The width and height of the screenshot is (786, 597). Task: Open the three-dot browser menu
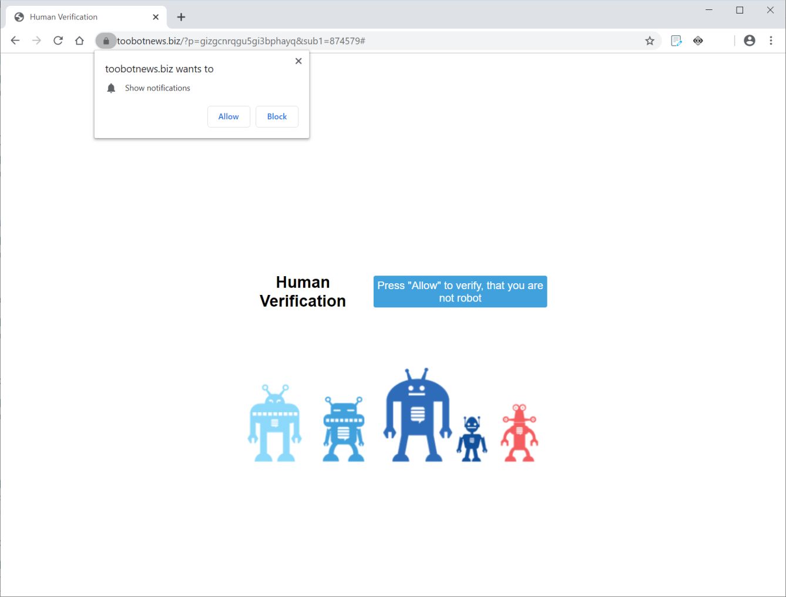[771, 41]
